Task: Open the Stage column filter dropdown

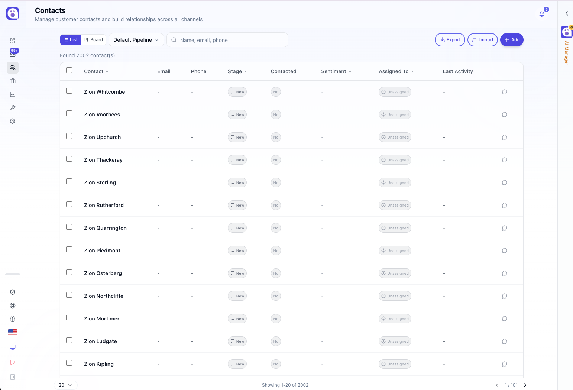Action: pos(237,71)
